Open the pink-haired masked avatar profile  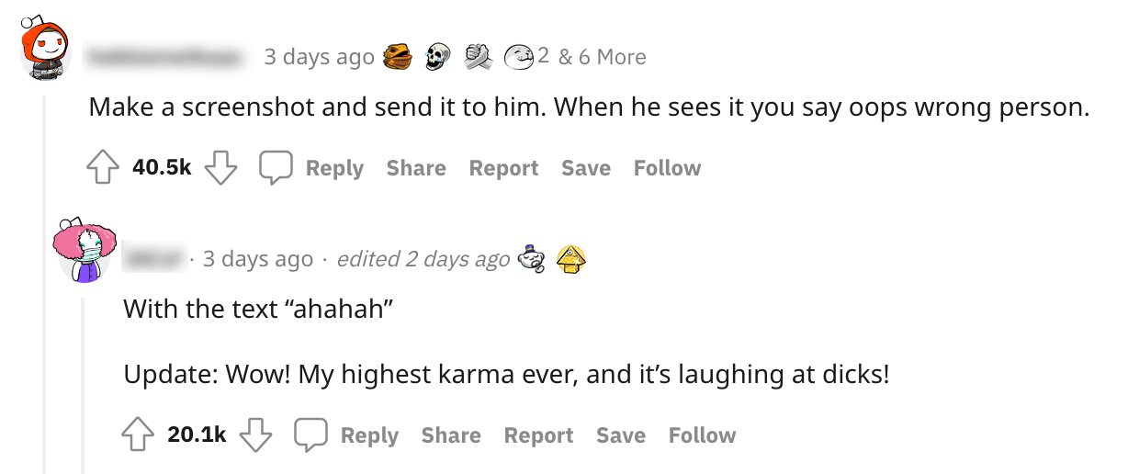tap(85, 251)
